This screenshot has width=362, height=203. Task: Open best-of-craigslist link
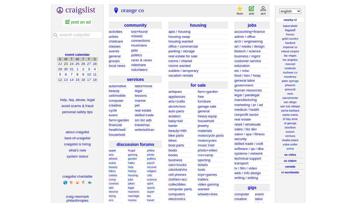point(77,138)
